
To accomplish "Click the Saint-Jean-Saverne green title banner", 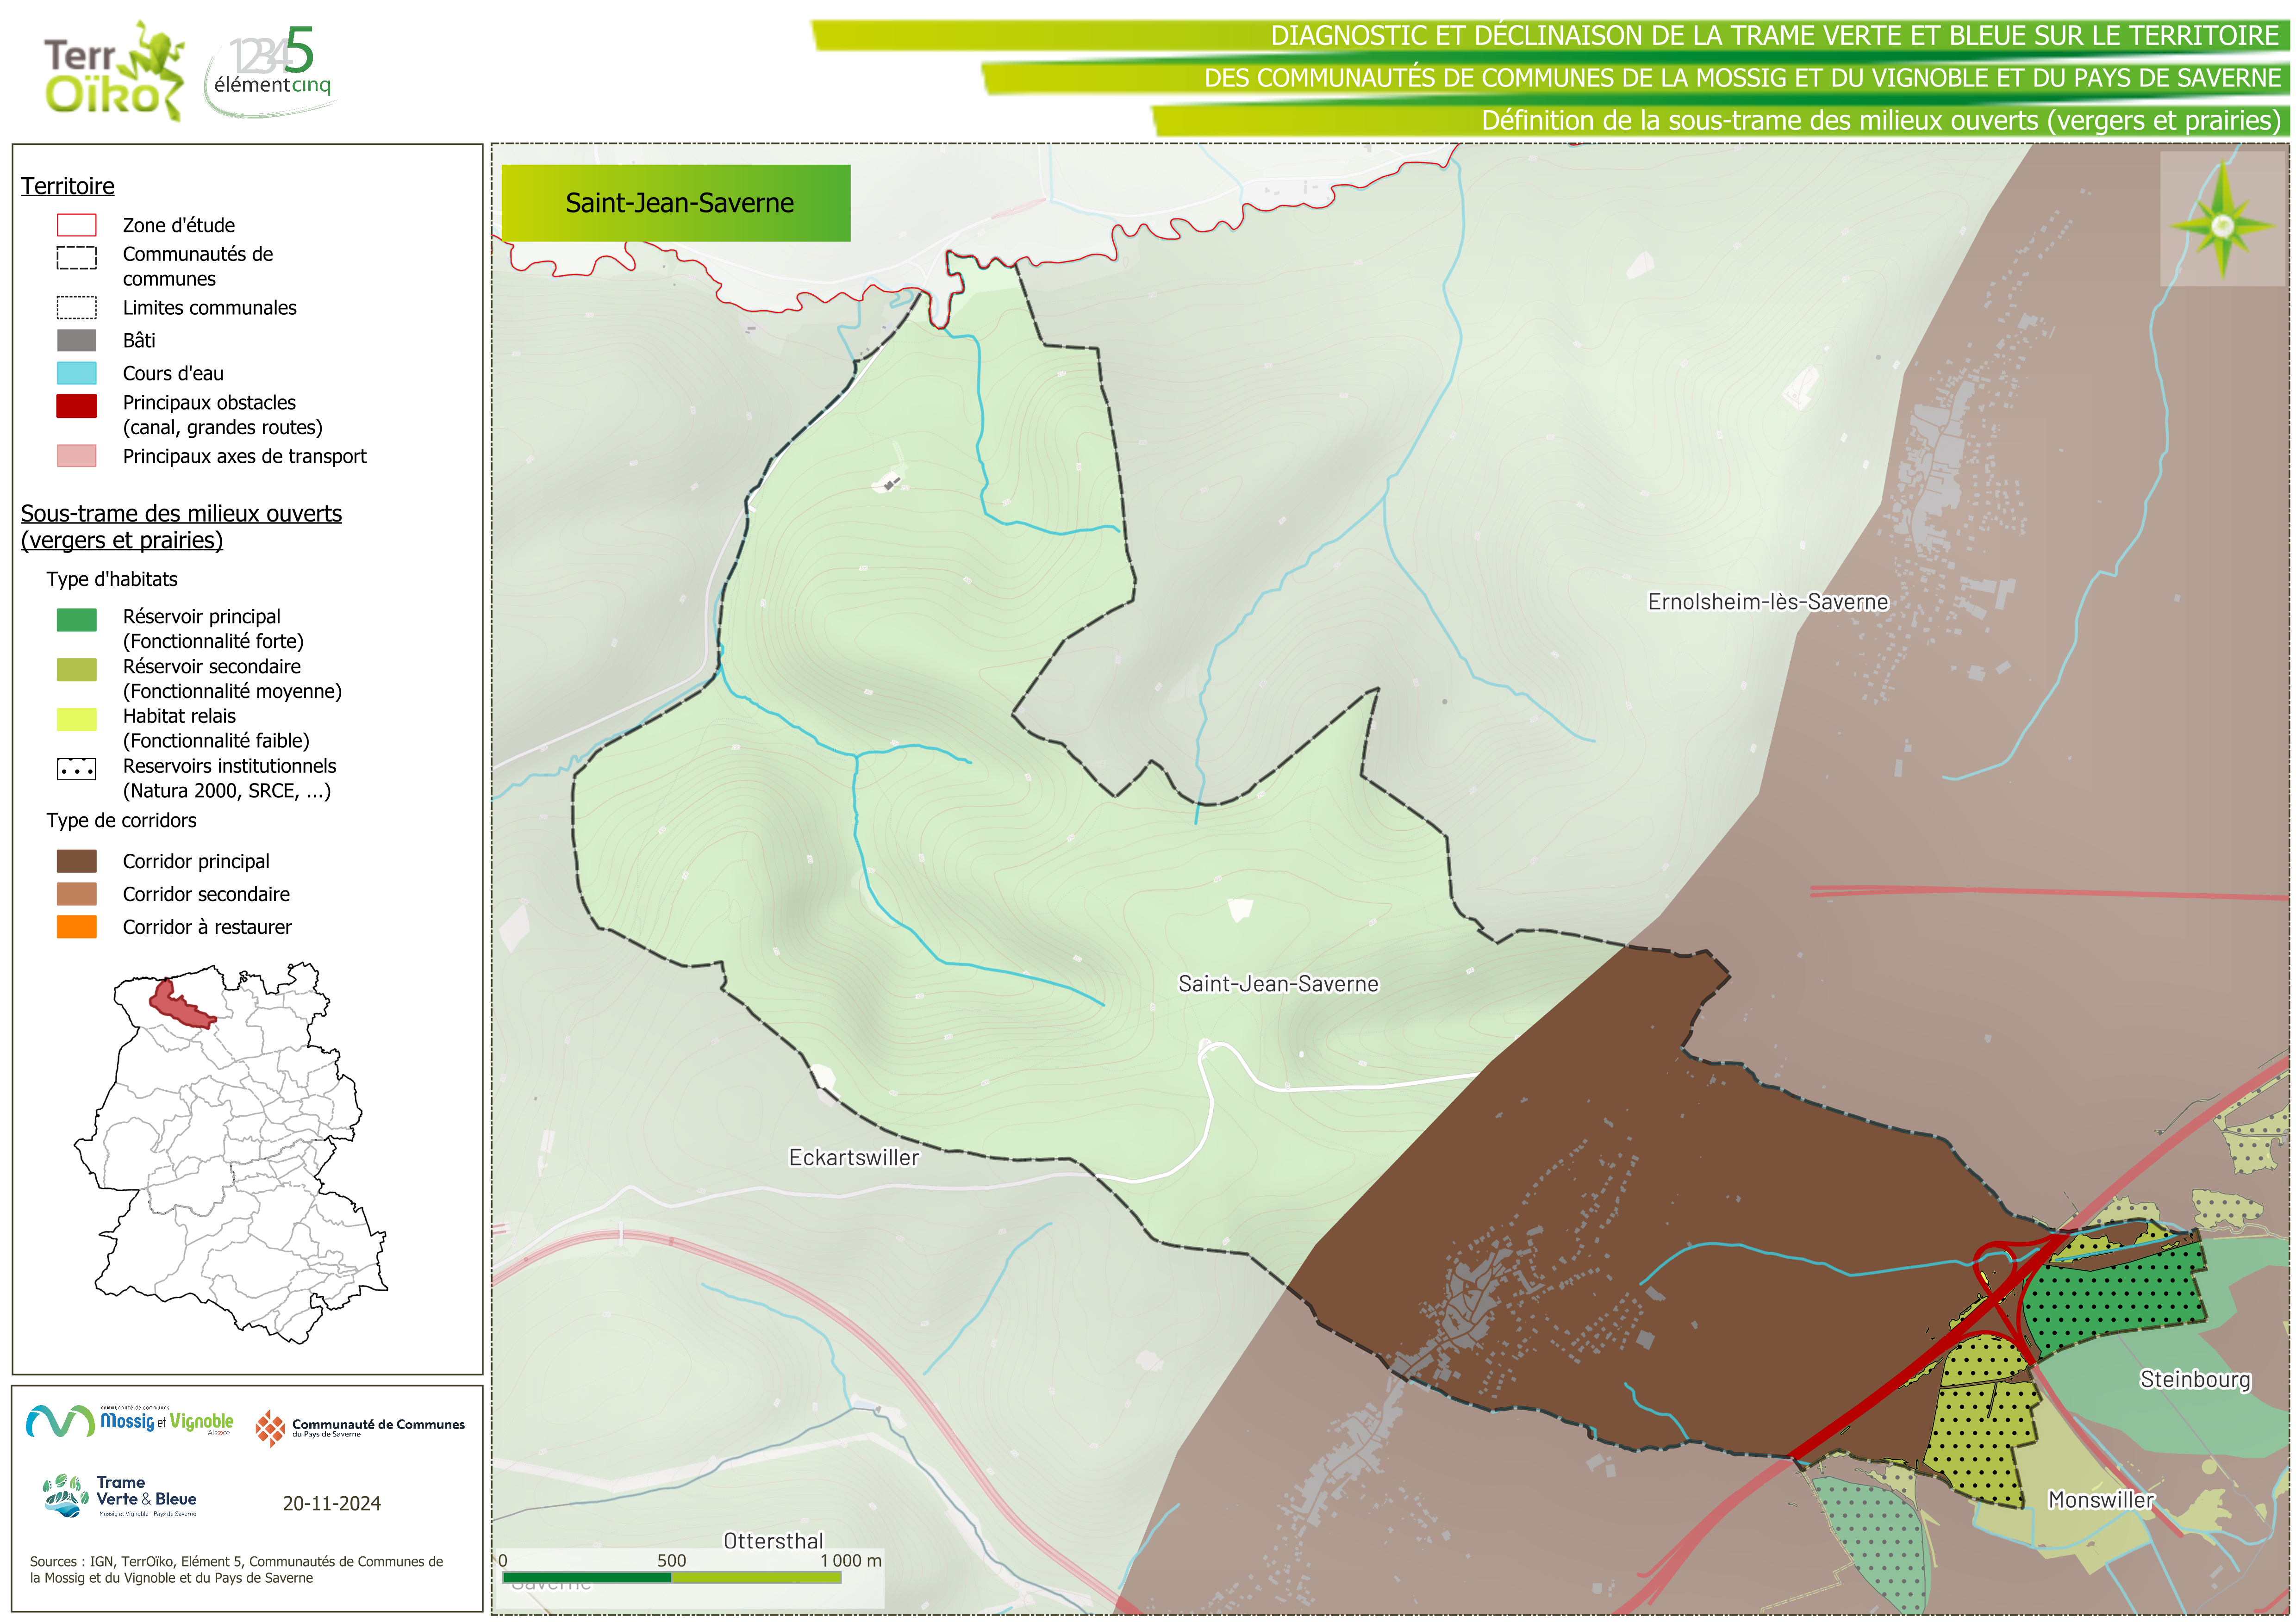I will (676, 203).
